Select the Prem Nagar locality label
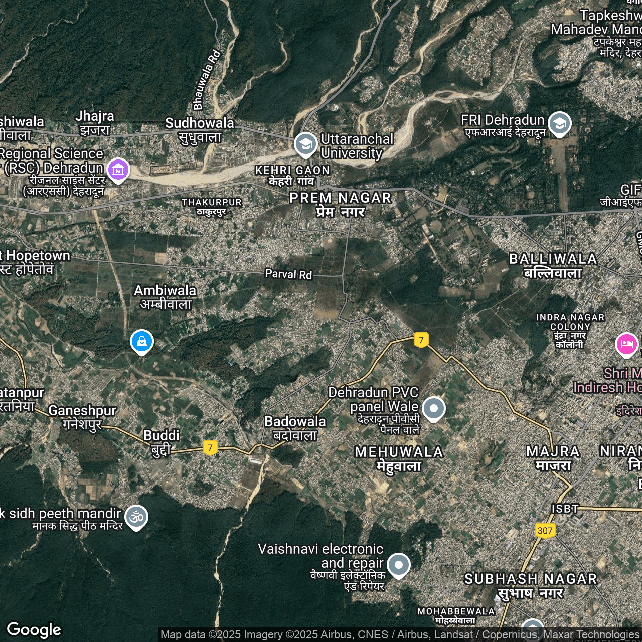 (340, 204)
